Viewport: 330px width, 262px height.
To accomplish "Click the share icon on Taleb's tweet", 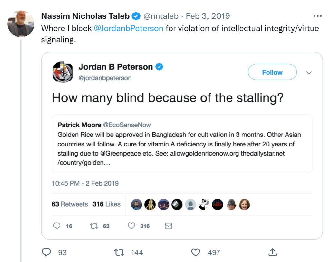I will click(x=272, y=252).
